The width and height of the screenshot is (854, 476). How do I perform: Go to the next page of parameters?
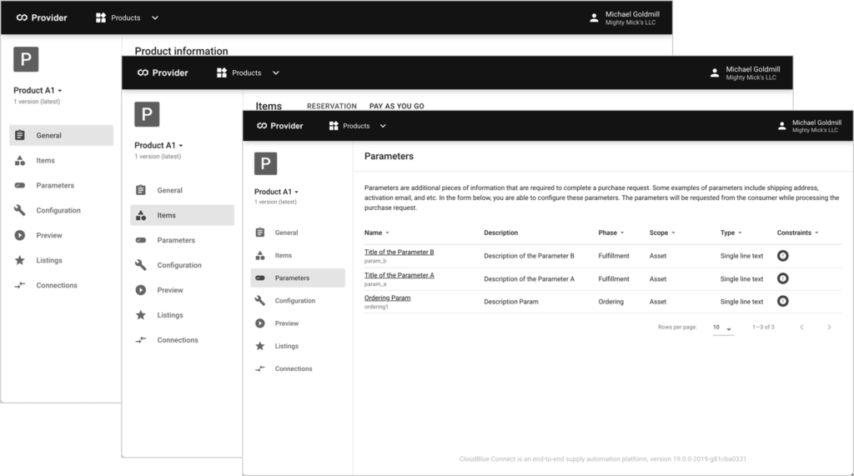click(x=829, y=328)
